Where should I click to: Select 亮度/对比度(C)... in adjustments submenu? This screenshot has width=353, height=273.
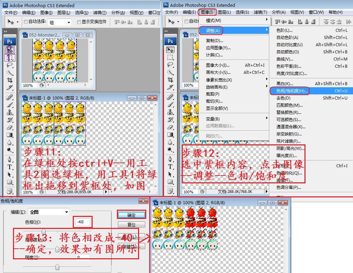pyautogui.click(x=312, y=74)
